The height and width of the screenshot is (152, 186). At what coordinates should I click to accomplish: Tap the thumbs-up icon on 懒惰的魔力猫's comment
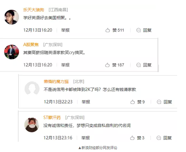pyautogui.click(x=133, y=102)
